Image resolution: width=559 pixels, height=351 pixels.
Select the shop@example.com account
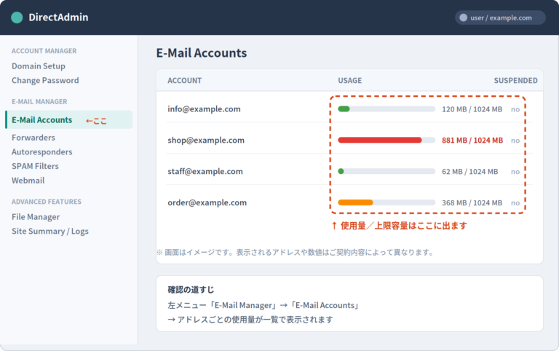(206, 141)
